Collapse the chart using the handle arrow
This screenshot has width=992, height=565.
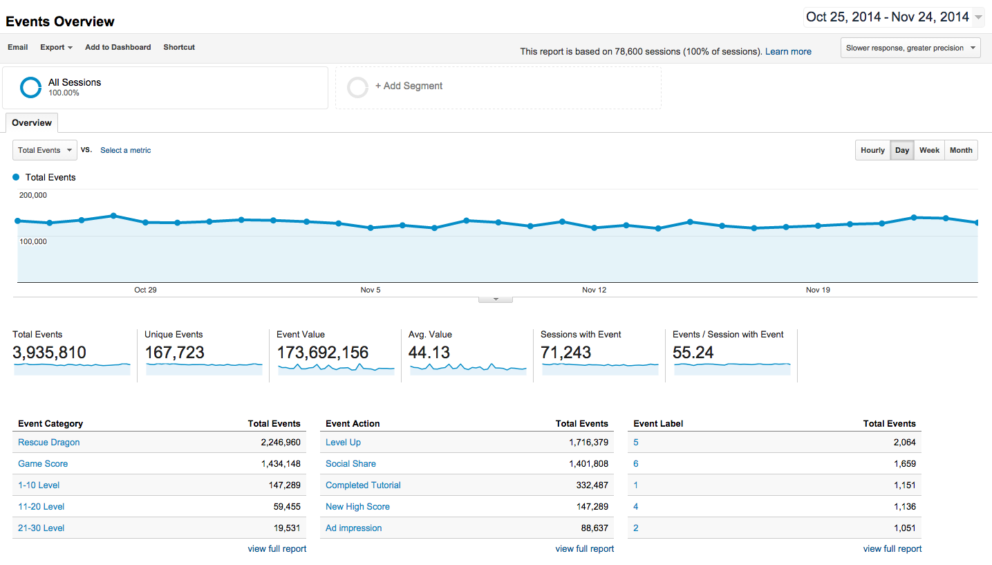coord(496,299)
